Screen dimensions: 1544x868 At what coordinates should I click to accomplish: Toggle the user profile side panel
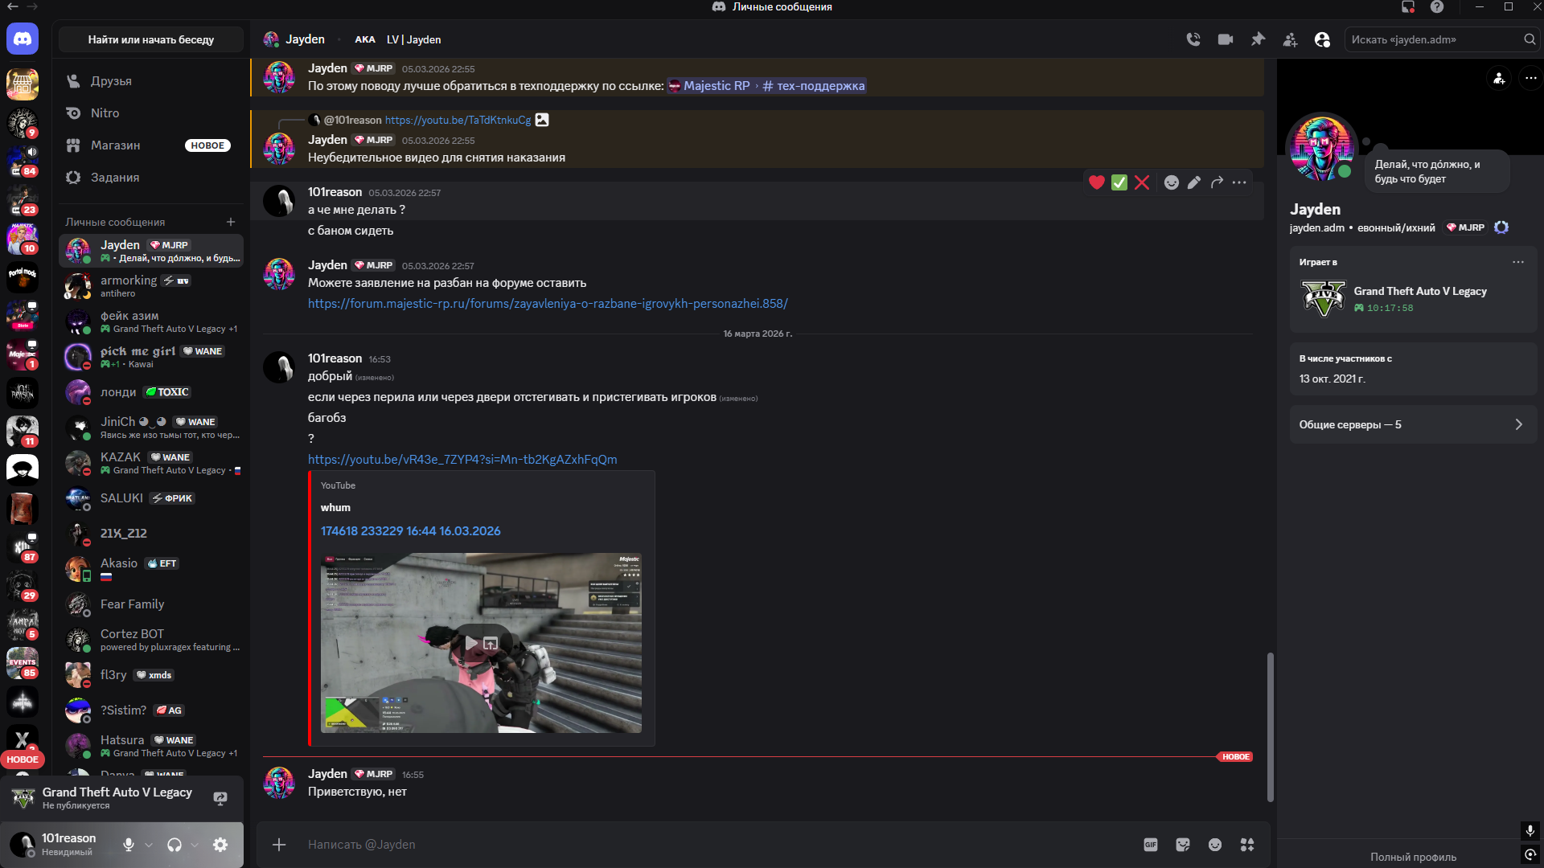click(x=1322, y=39)
